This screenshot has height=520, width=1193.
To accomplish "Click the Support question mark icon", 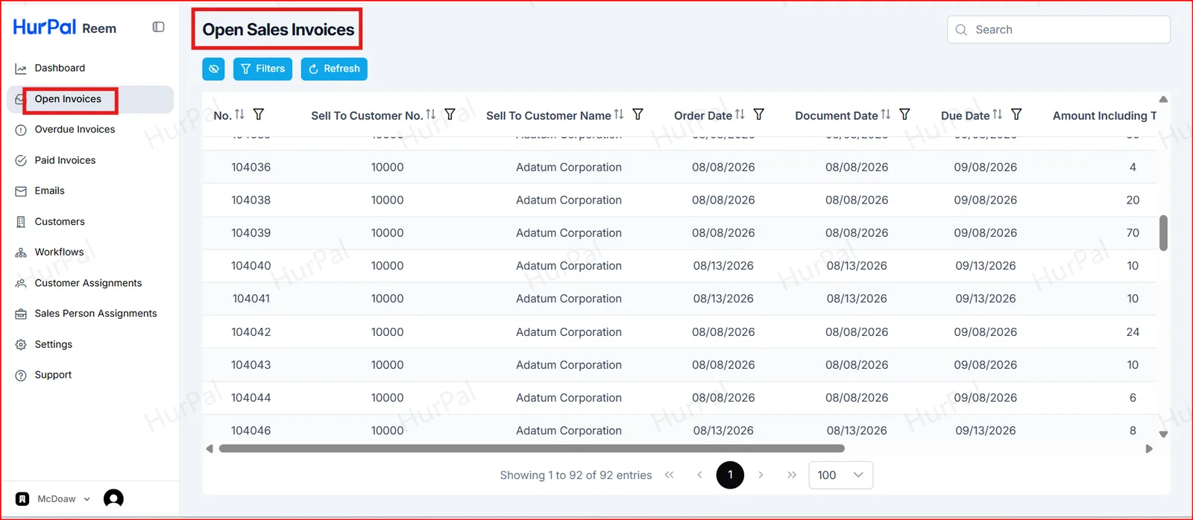I will click(21, 375).
